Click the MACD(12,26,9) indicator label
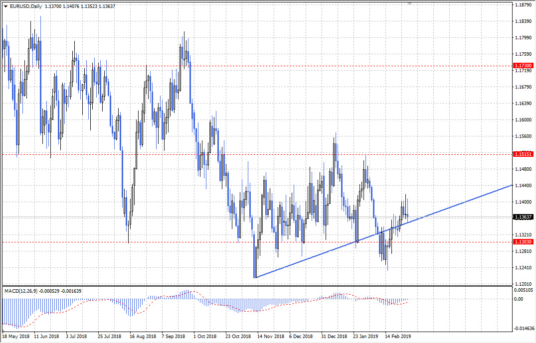 [x=21, y=291]
